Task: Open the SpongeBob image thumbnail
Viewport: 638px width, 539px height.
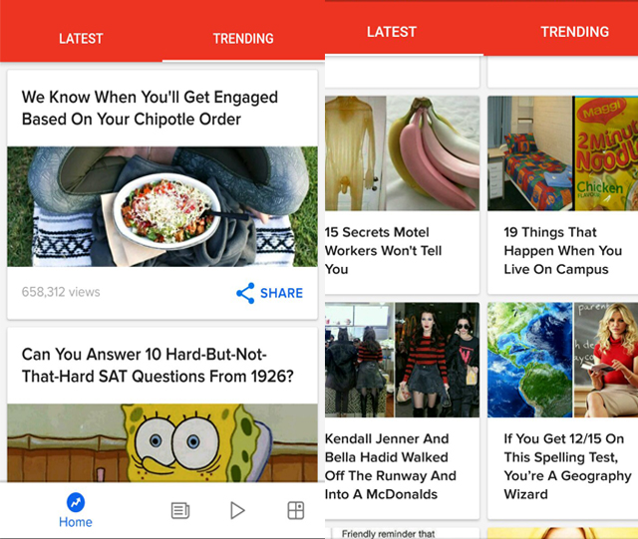Action: [x=162, y=442]
